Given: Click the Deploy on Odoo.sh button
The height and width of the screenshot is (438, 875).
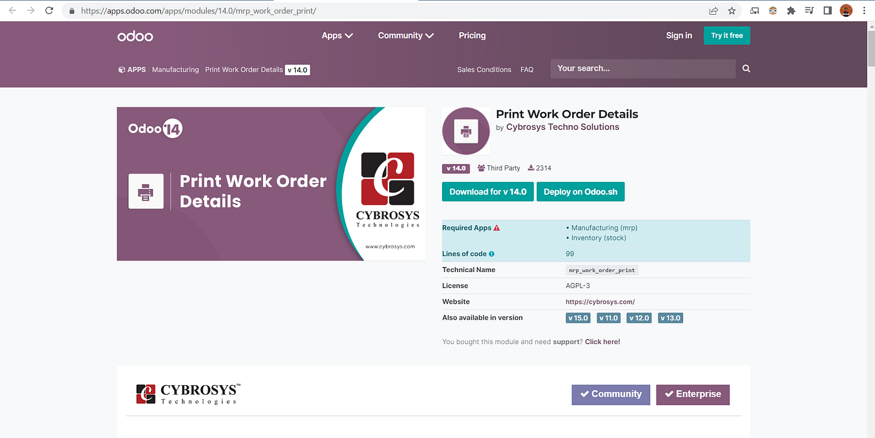Looking at the screenshot, I should point(580,191).
